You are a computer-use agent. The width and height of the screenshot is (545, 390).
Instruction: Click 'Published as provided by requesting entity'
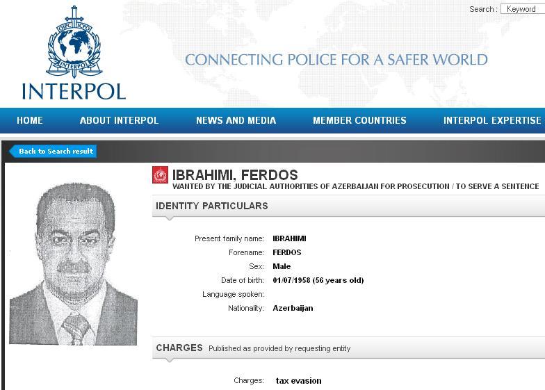(279, 348)
